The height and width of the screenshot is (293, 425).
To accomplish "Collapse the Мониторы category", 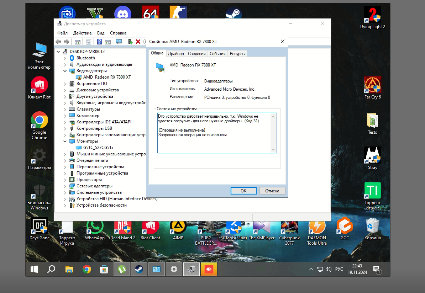I will 65,141.
